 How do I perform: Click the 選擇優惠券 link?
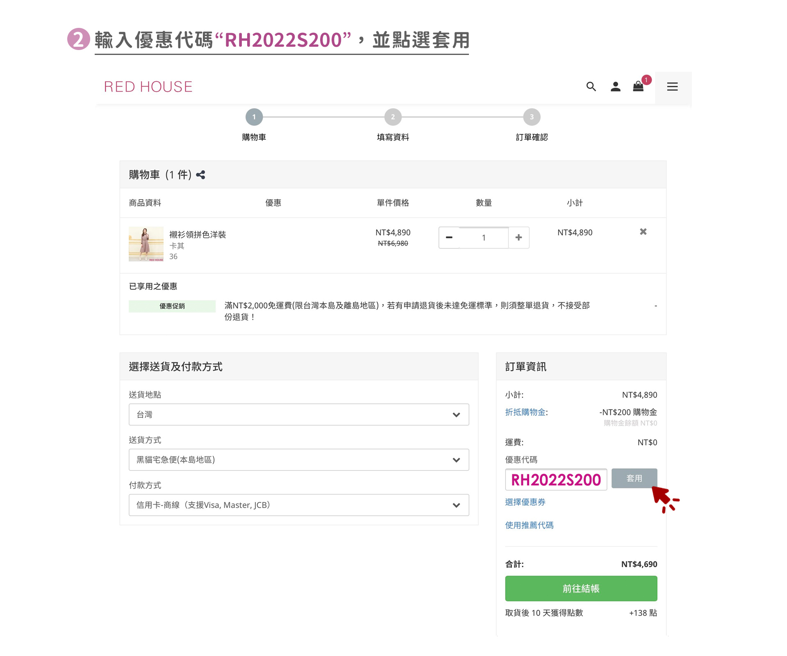coord(525,502)
